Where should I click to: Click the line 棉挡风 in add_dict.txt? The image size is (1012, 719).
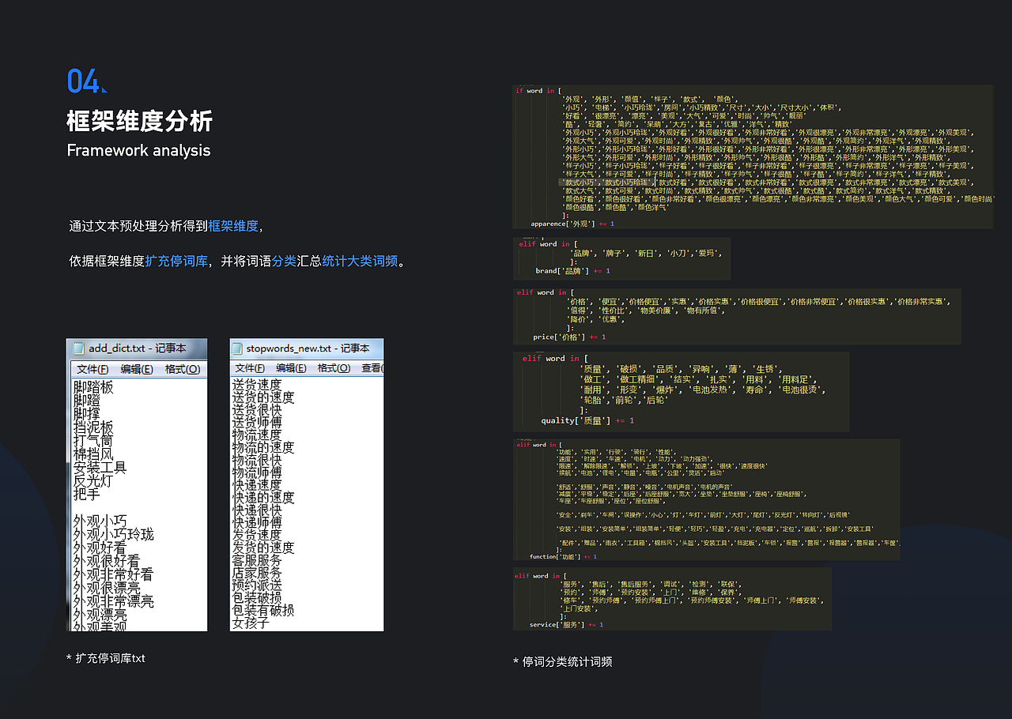pyautogui.click(x=93, y=454)
